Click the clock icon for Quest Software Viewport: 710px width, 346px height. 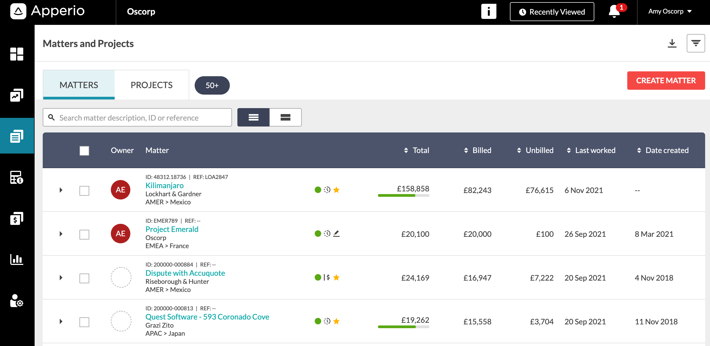click(x=327, y=321)
